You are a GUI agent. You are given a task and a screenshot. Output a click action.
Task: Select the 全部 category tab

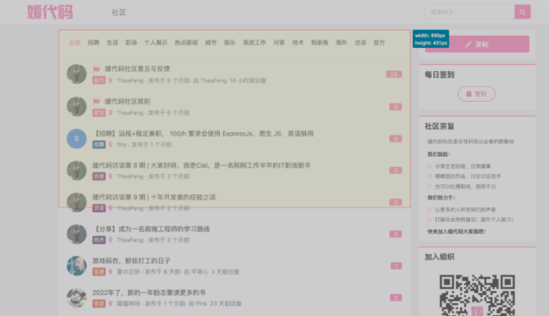[75, 42]
